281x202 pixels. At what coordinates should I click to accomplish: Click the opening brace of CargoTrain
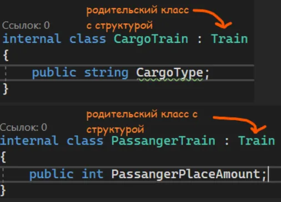click(6, 55)
